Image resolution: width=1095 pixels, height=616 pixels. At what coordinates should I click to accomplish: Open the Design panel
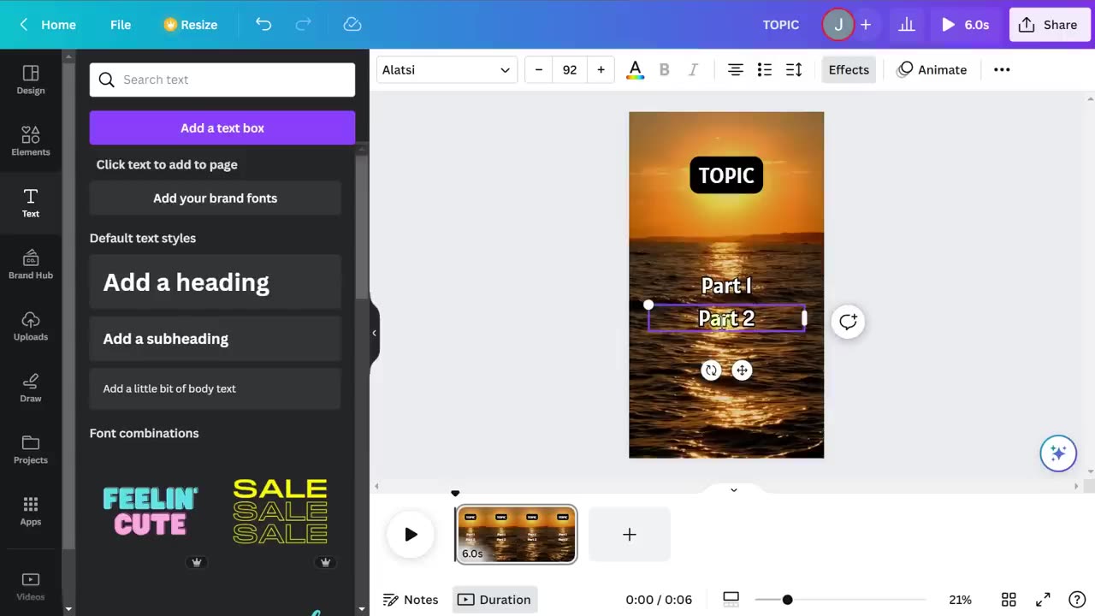(31, 80)
